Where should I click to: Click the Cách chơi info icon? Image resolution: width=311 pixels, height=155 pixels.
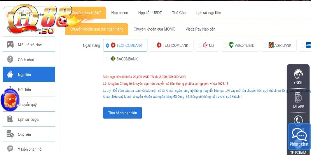click(x=10, y=59)
